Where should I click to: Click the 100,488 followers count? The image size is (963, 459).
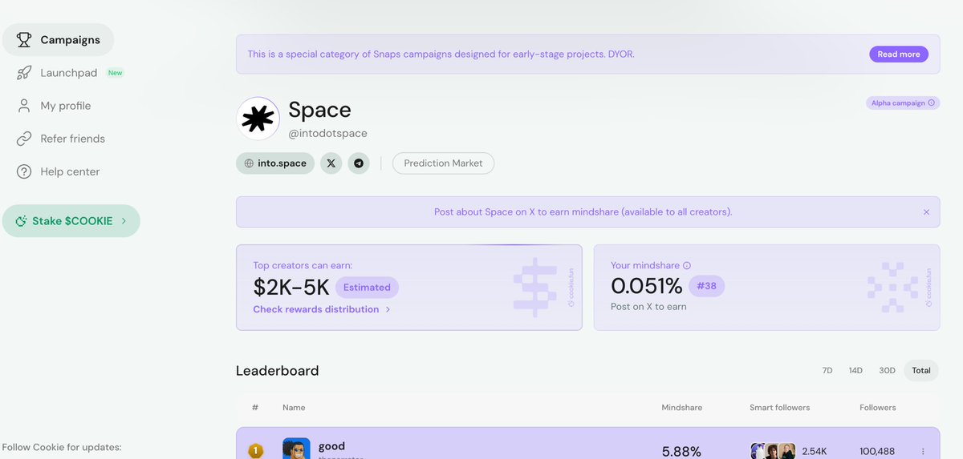(x=876, y=452)
